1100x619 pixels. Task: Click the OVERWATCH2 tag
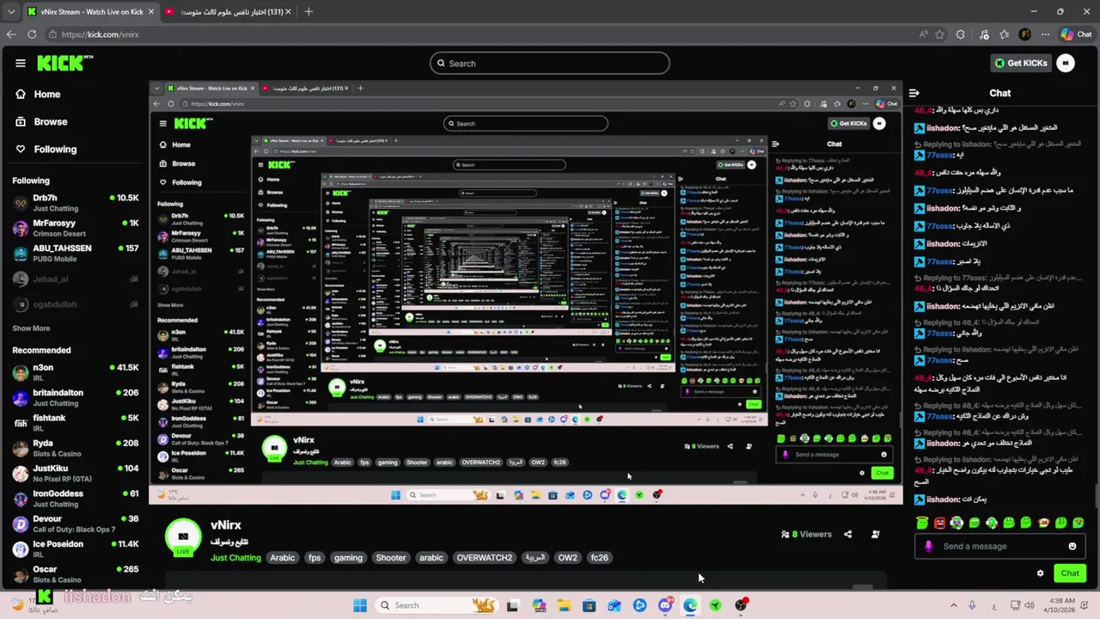coord(485,558)
